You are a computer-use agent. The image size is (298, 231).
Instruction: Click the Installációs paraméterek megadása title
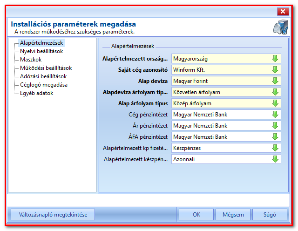click(73, 24)
